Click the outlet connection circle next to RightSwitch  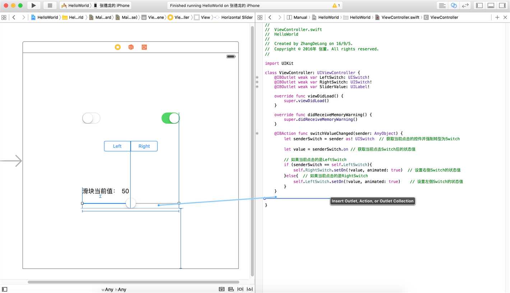point(257,82)
